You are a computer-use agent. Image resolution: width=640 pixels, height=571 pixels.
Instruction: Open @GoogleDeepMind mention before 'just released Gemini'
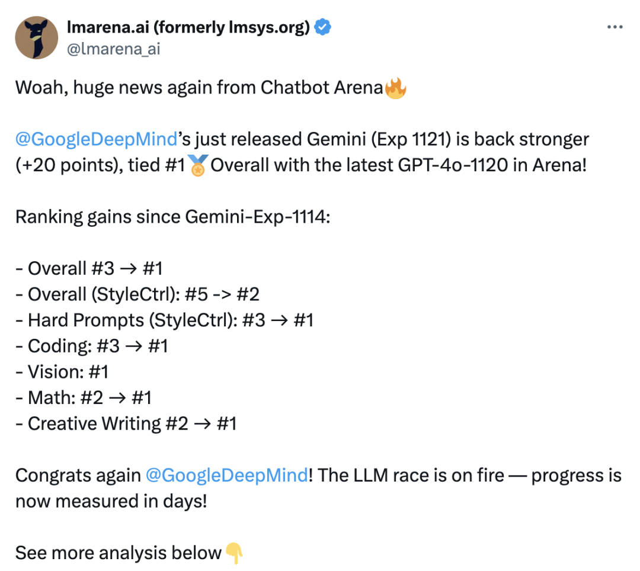pyautogui.click(x=97, y=139)
